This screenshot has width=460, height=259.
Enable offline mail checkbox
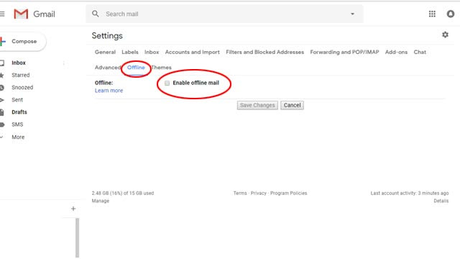tap(167, 83)
